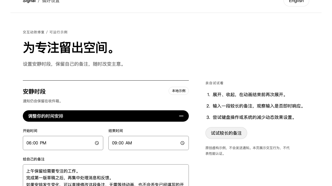Open the Signal breadcrumb link

[29, 1]
